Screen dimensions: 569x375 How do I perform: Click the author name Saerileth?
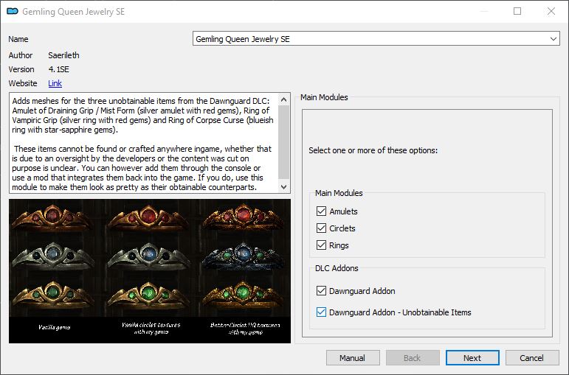point(64,55)
